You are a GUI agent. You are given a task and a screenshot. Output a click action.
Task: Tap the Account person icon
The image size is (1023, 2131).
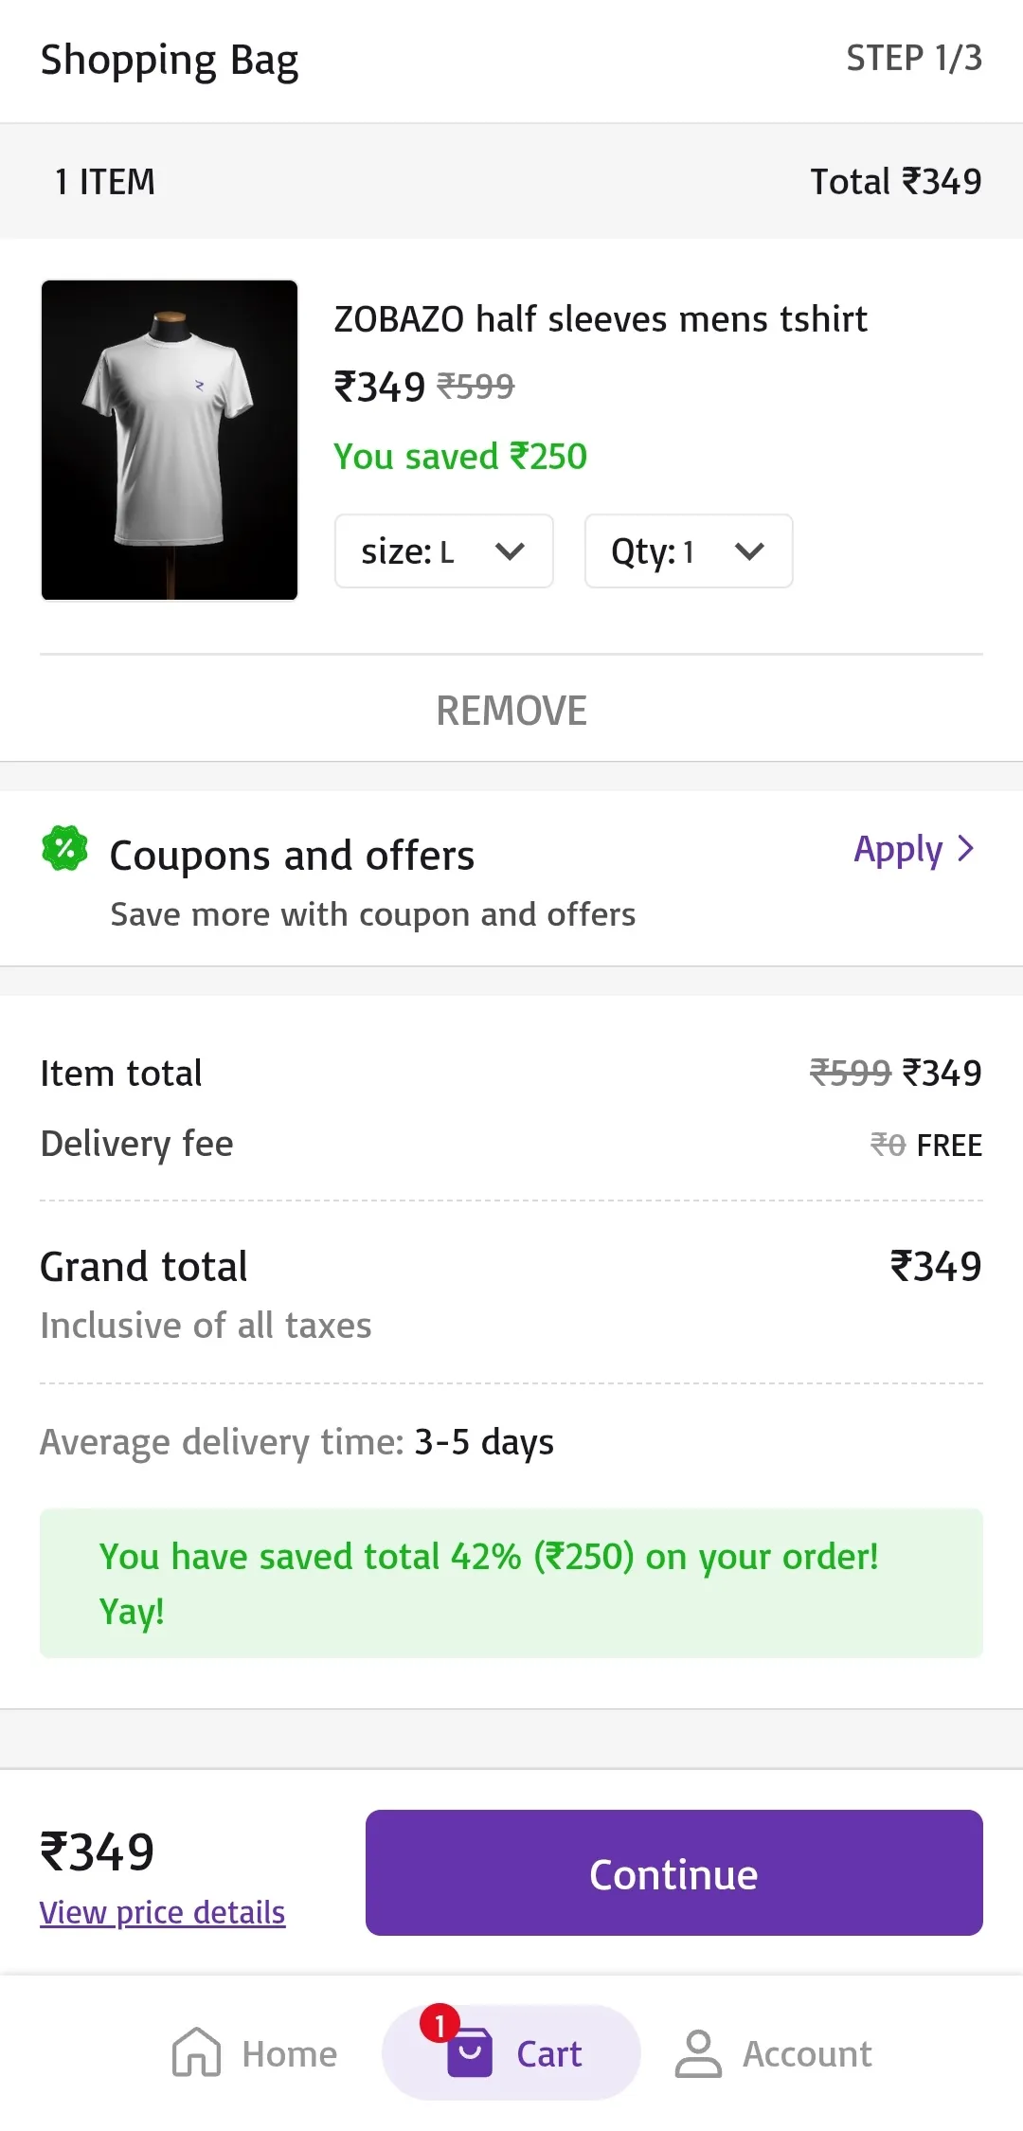[x=698, y=2053]
